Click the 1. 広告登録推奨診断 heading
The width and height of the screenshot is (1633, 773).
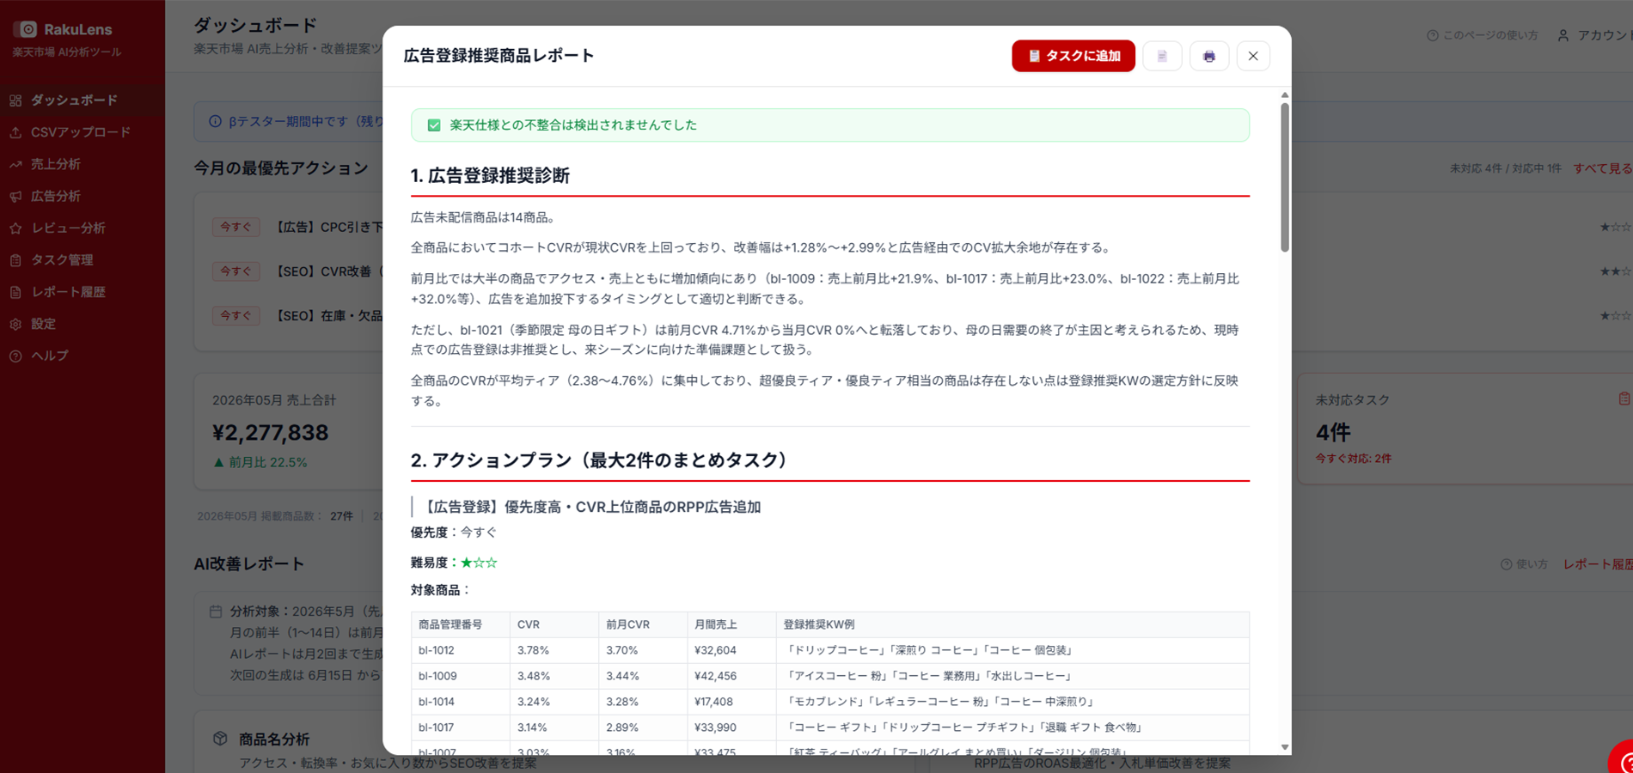click(x=490, y=175)
